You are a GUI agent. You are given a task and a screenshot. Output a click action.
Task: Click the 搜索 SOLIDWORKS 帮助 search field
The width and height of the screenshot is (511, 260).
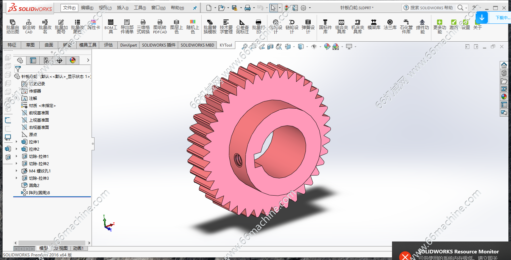click(x=431, y=8)
